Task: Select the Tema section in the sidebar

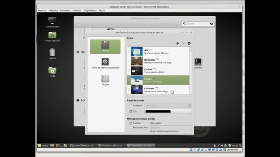Action: [x=105, y=47]
